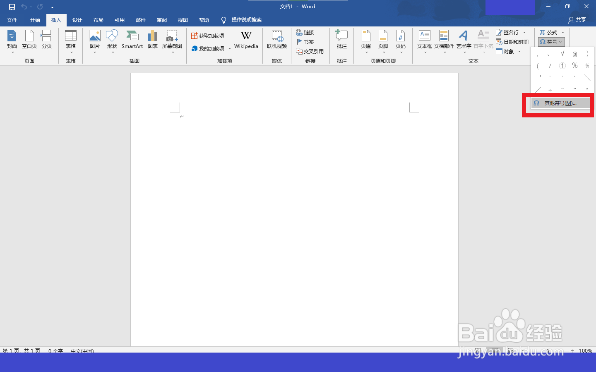Insert 联机视频 online video
Screen dimensions: 596x372
pyautogui.click(x=277, y=40)
